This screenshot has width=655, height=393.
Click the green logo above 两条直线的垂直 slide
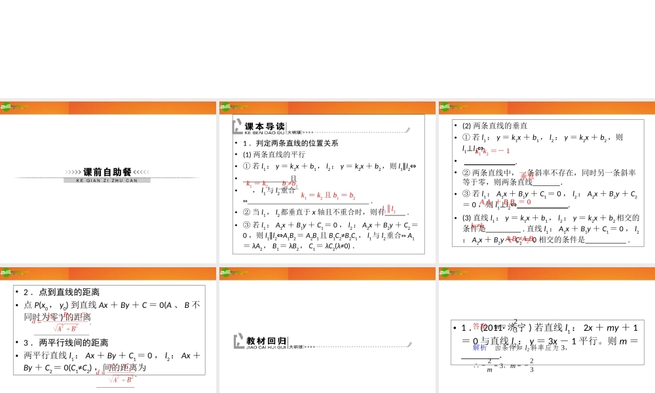pos(445,107)
